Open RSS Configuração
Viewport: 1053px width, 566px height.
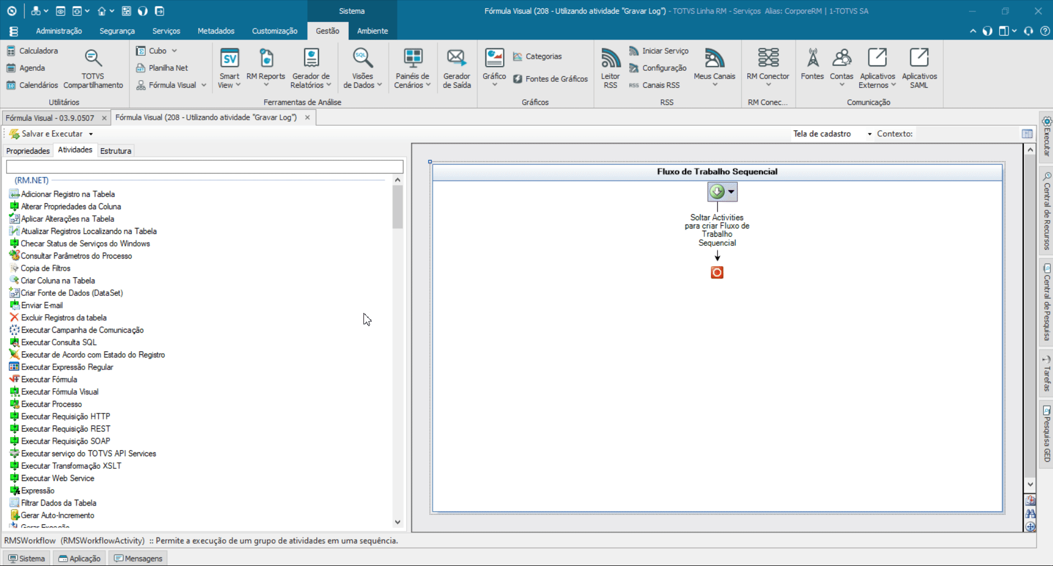pos(658,68)
